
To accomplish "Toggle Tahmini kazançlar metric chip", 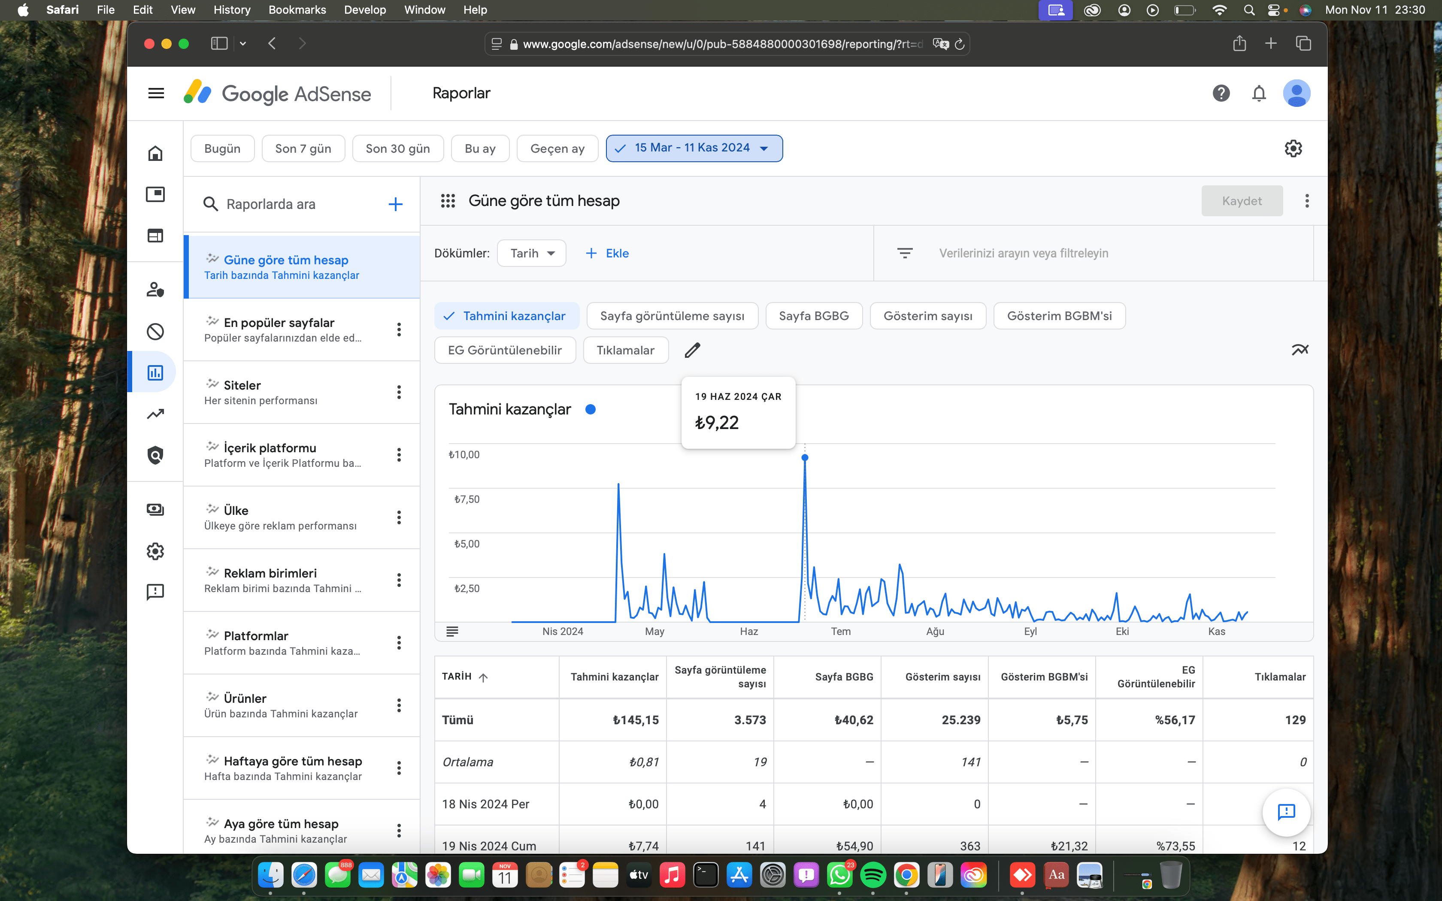I will point(506,316).
